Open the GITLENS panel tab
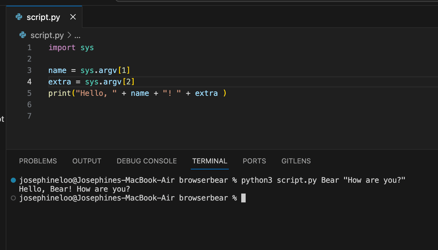This screenshot has height=250, width=438. [x=296, y=161]
